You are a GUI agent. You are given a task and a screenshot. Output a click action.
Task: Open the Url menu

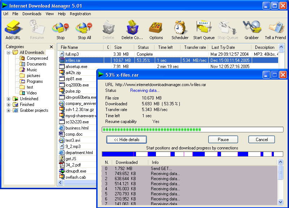(6, 14)
